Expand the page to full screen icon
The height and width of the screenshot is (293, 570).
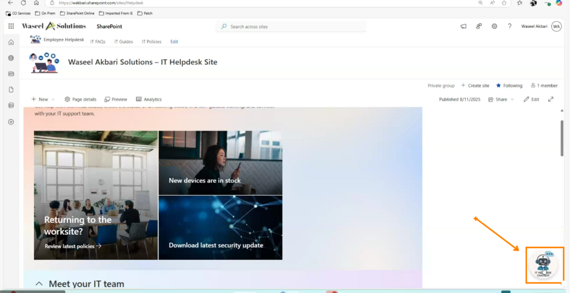point(551,99)
